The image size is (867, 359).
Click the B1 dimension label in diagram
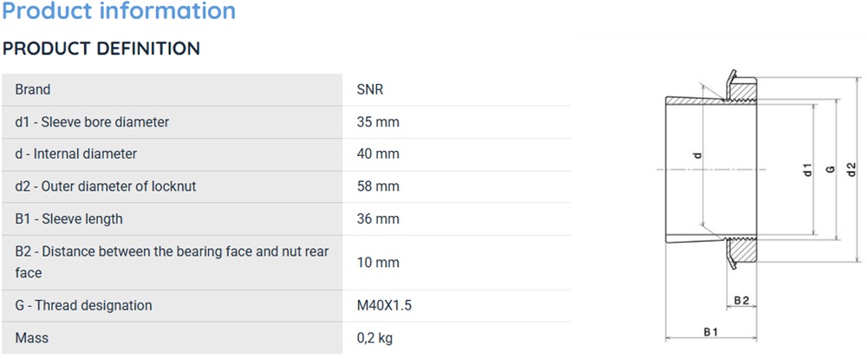coord(711,332)
